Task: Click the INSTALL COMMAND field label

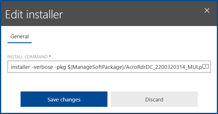Action: [x=27, y=57]
